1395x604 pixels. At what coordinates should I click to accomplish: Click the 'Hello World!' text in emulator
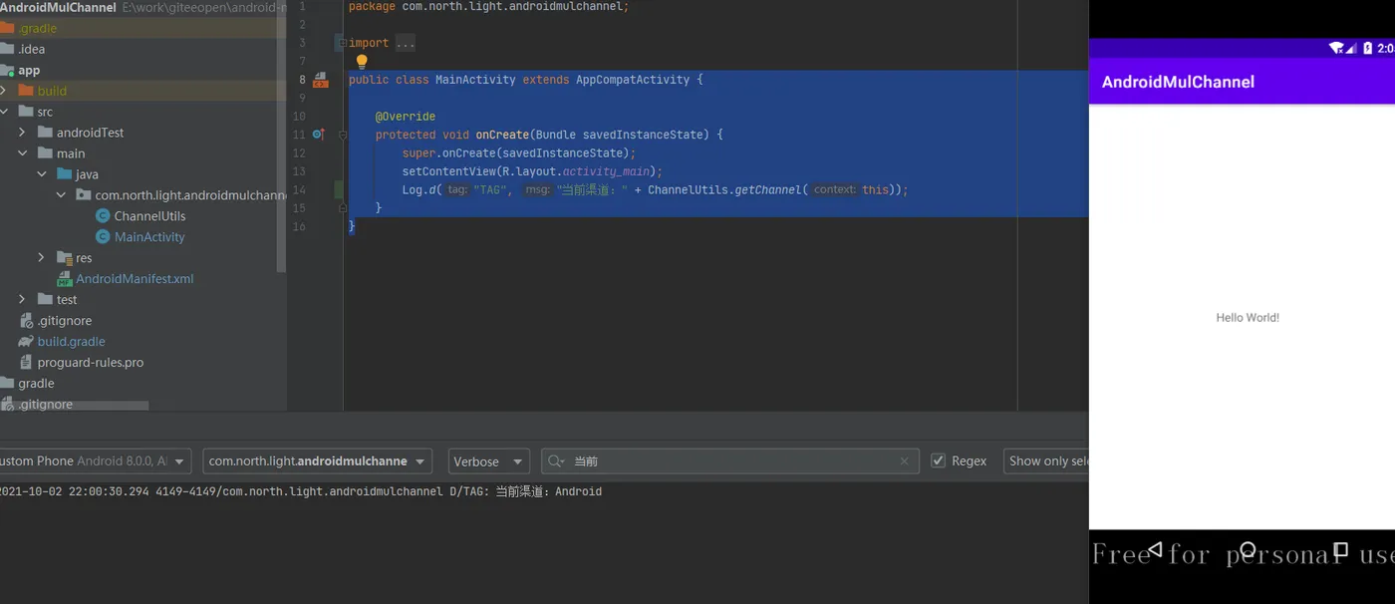pos(1248,318)
